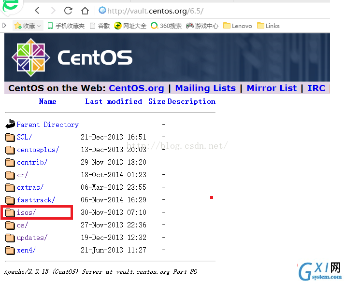Click the browser back arrow

coord(37,10)
